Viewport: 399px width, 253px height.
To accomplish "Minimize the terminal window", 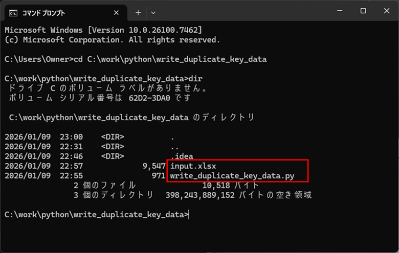I will pyautogui.click(x=339, y=11).
